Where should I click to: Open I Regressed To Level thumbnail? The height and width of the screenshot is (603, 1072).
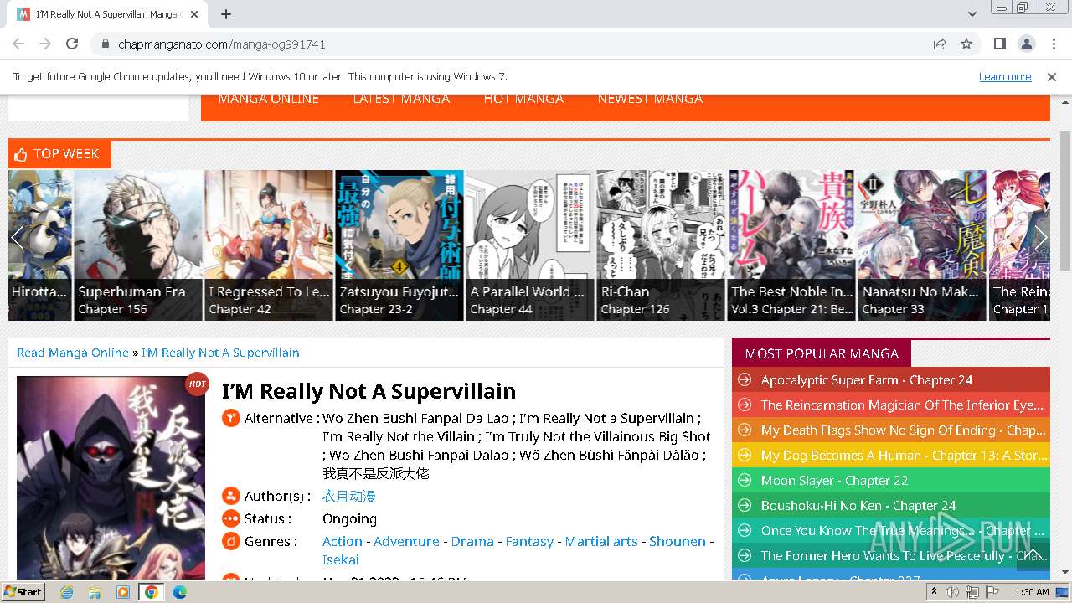[269, 245]
